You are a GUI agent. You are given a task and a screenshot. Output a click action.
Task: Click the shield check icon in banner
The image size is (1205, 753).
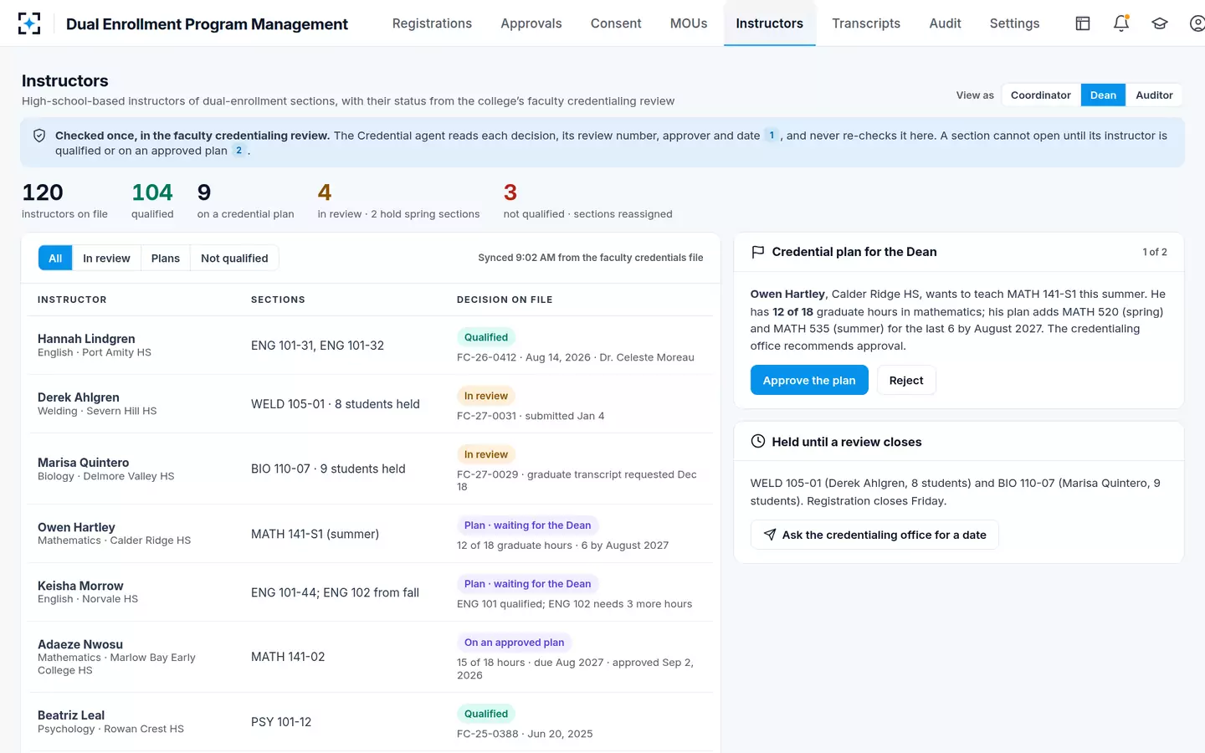point(39,136)
